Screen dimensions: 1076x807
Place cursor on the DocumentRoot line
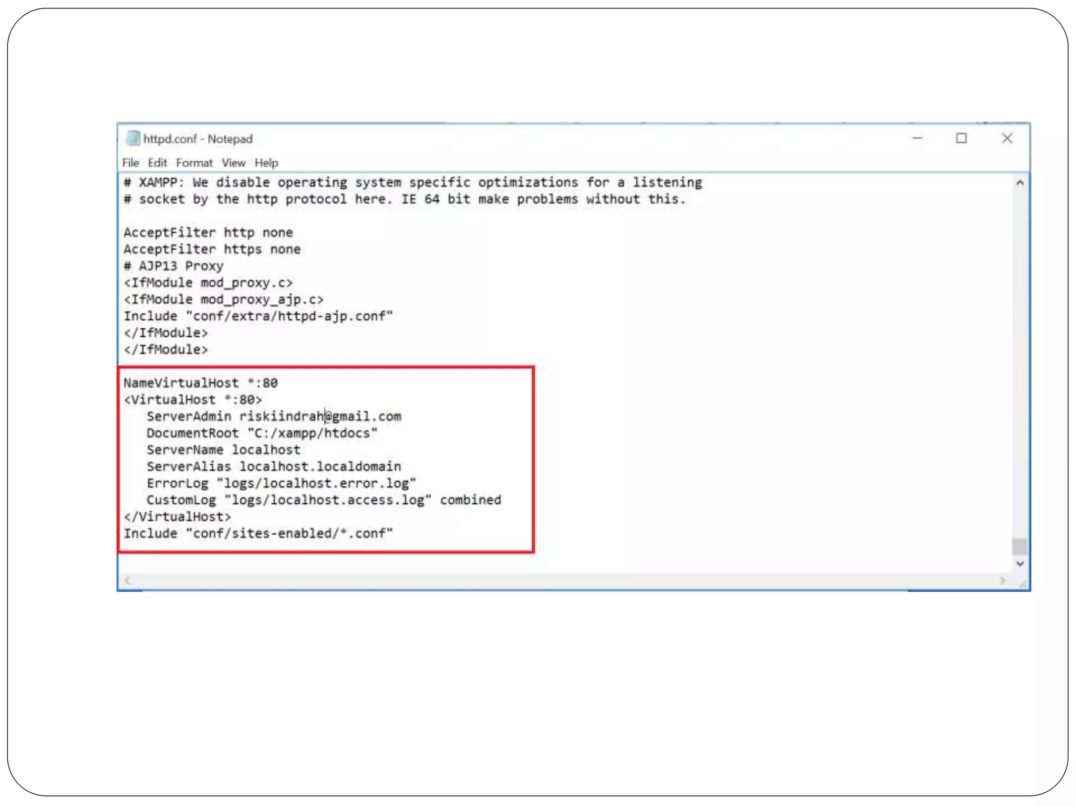[262, 433]
